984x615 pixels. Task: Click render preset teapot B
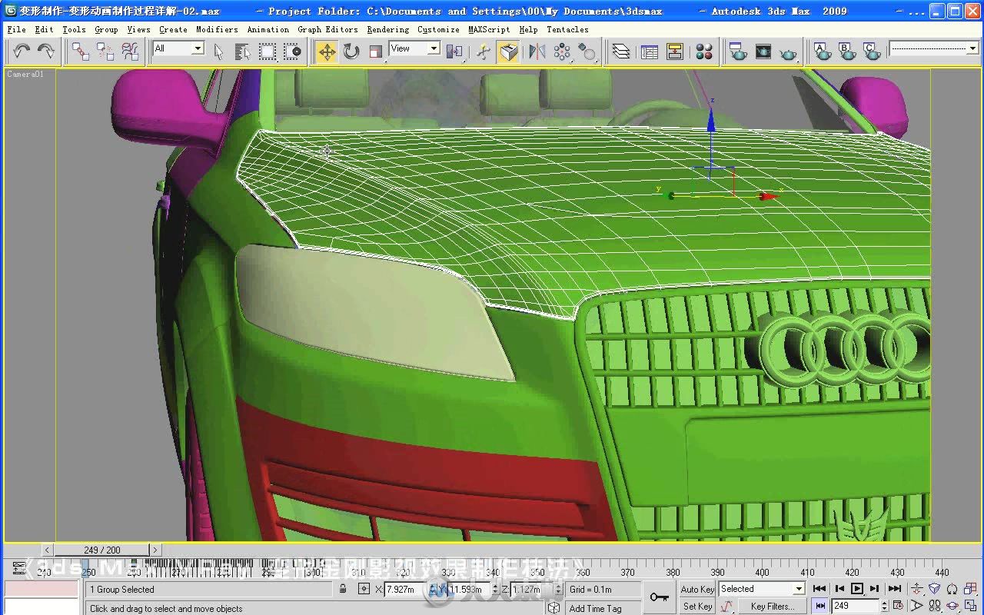click(x=847, y=52)
